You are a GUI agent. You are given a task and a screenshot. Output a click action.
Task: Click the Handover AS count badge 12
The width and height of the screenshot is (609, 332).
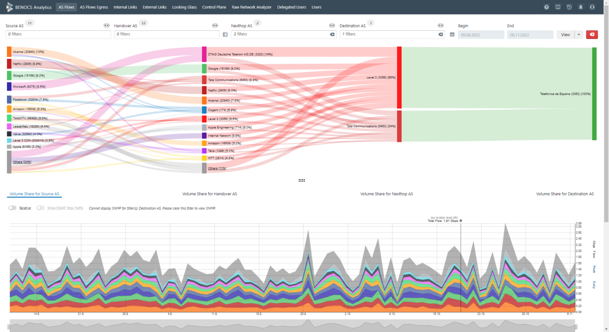click(x=143, y=23)
